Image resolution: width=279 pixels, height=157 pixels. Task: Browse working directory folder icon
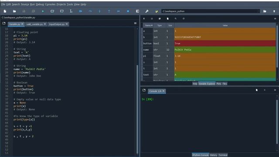click(x=265, y=11)
